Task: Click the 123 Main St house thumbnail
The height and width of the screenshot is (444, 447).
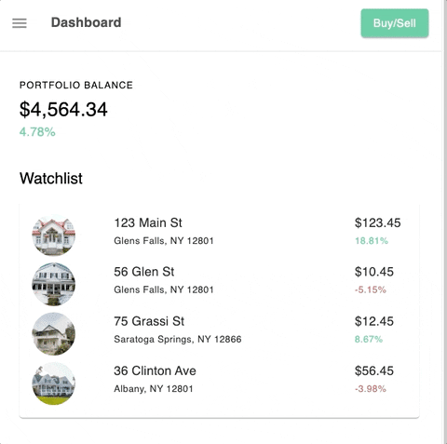Action: click(54, 235)
